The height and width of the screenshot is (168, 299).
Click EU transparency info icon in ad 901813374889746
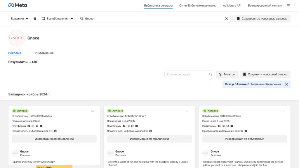[x=246, y=131]
